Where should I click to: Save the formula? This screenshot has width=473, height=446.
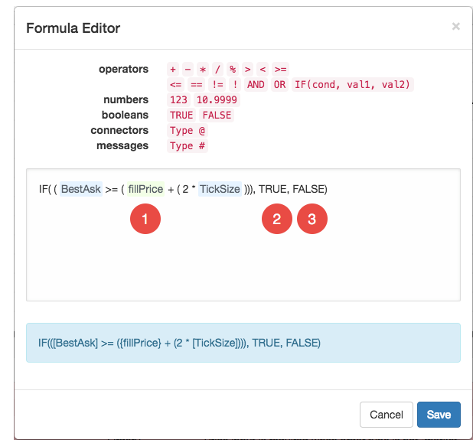[439, 415]
